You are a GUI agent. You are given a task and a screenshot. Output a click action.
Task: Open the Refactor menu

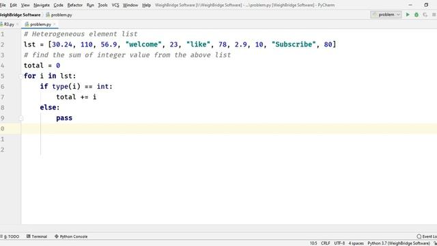click(74, 5)
